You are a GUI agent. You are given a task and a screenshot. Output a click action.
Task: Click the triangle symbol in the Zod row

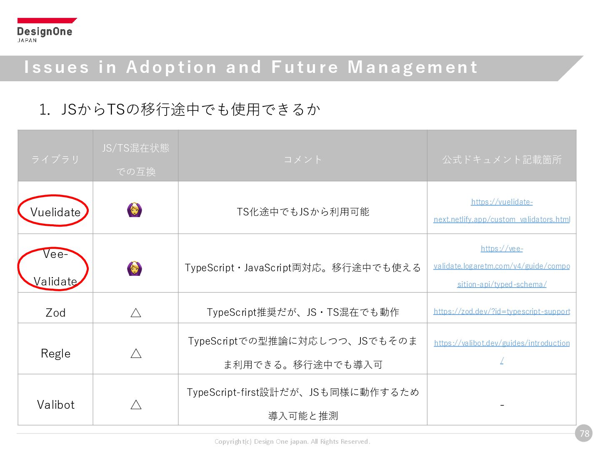click(136, 312)
